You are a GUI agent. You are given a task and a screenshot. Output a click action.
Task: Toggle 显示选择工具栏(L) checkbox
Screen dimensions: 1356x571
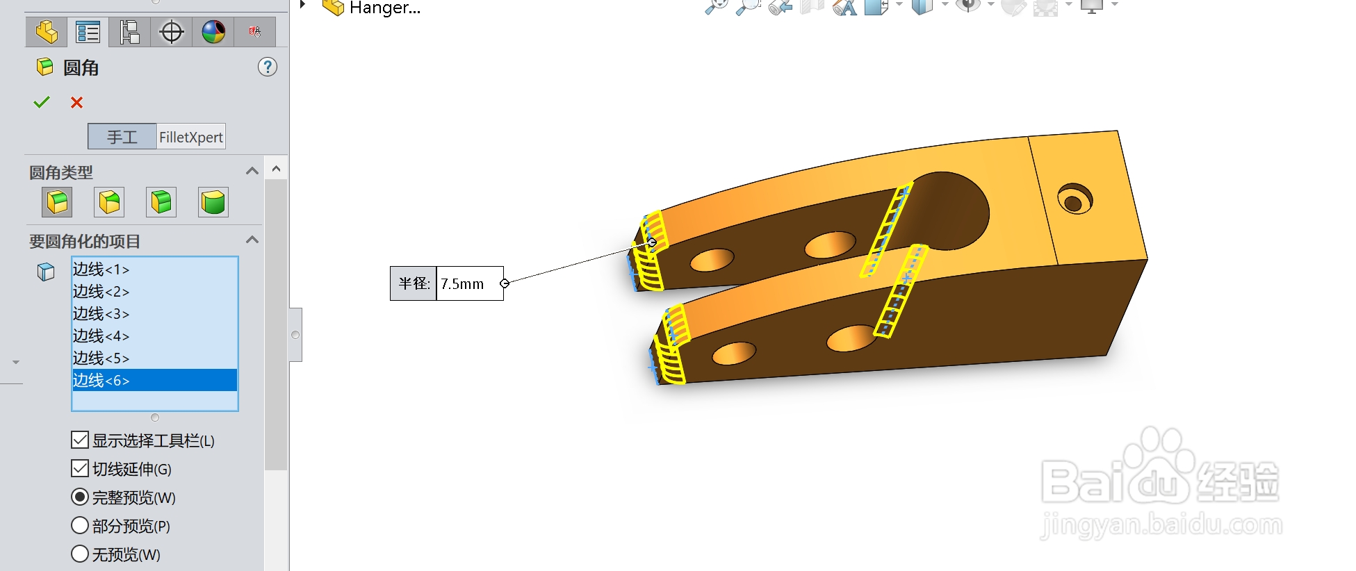click(80, 440)
